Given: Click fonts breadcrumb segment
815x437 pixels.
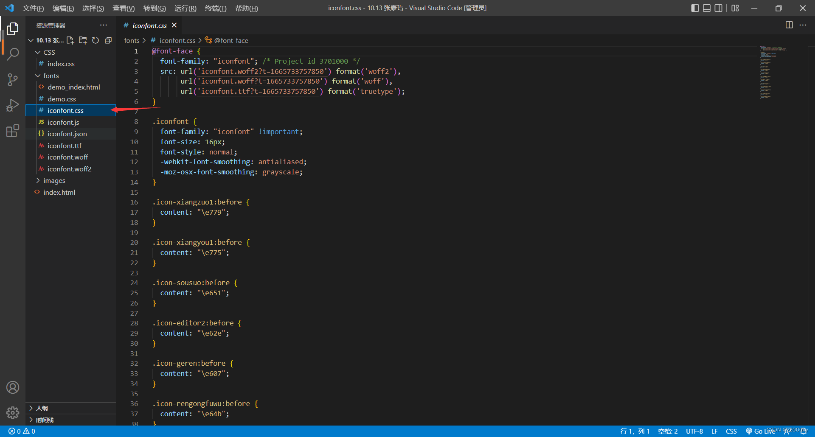Looking at the screenshot, I should point(132,40).
